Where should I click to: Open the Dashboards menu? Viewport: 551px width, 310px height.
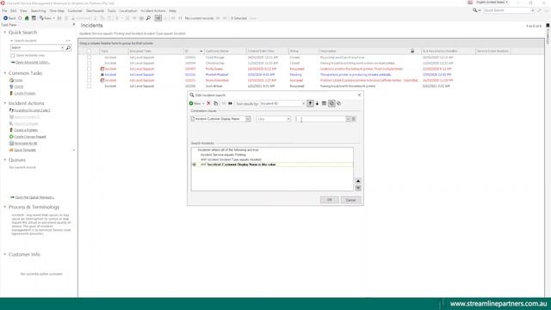click(95, 11)
